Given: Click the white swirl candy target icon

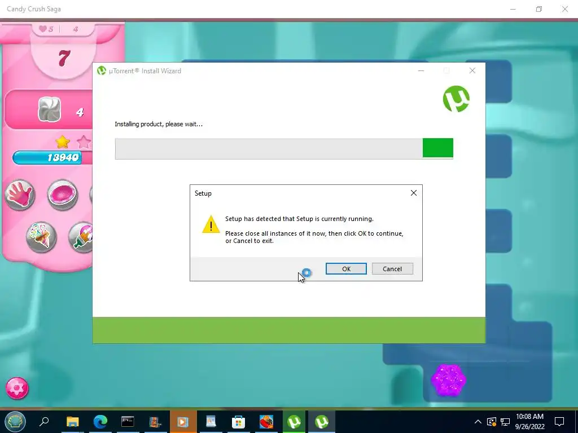Looking at the screenshot, I should pos(50,109).
